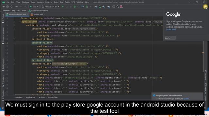Click the android:autoVerify attribute text
The height and width of the screenshot is (117, 209).
coord(65,64)
